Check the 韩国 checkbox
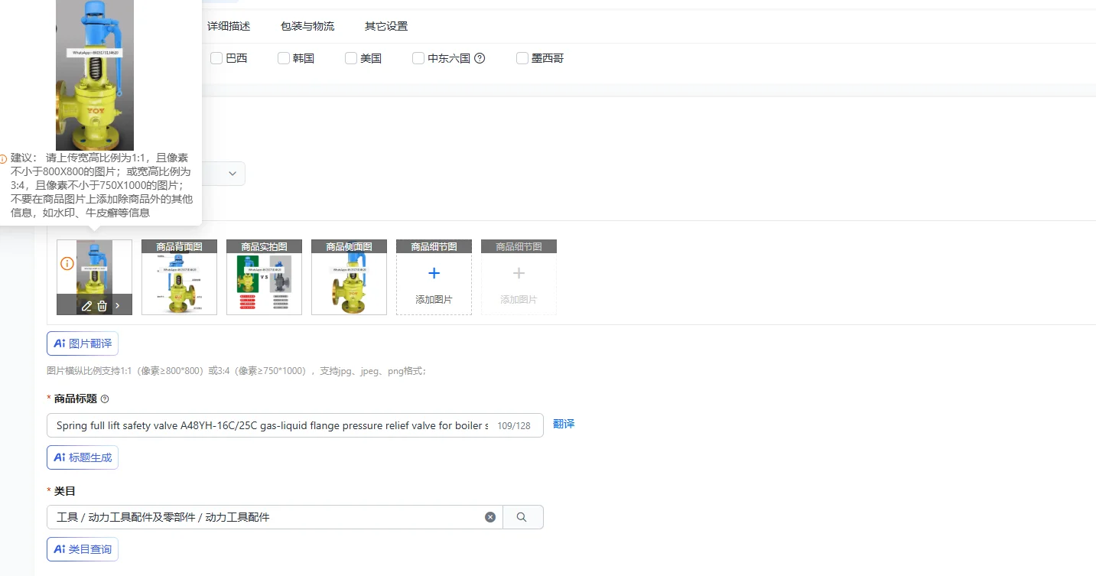The image size is (1096, 576). coord(284,58)
